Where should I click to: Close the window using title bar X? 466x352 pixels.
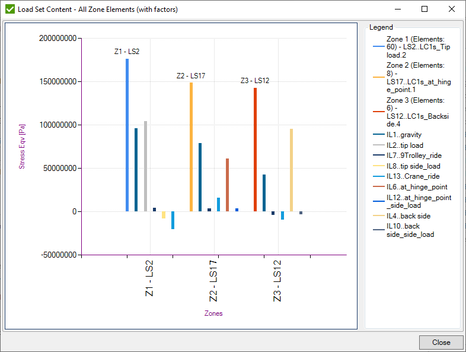coord(452,9)
